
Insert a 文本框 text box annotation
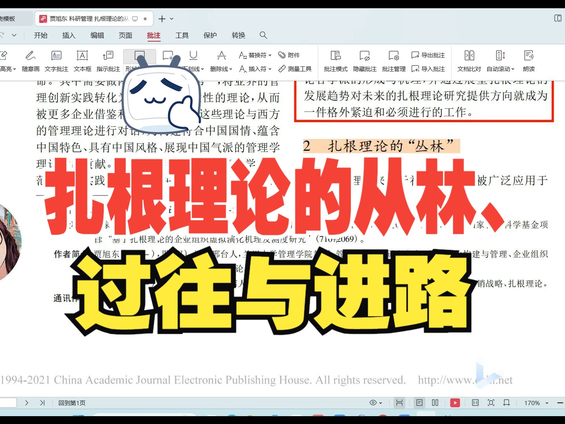point(82,61)
